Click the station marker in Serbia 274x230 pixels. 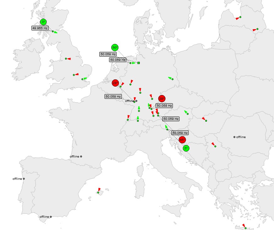coord(215,147)
